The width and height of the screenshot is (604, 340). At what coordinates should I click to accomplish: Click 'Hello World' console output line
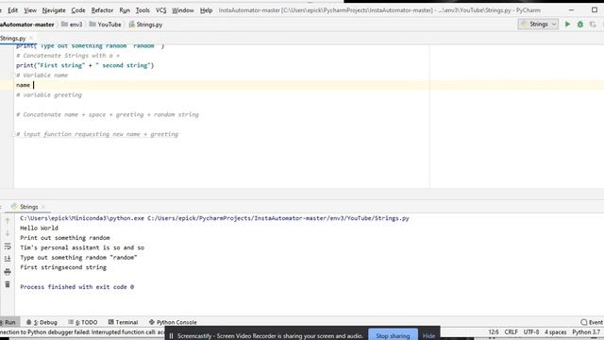pos(39,228)
